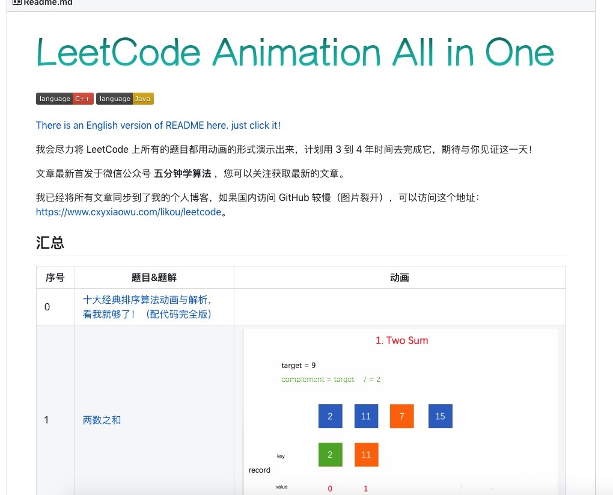Click the yellow Java portion of the badge
The width and height of the screenshot is (613, 495).
click(x=143, y=99)
